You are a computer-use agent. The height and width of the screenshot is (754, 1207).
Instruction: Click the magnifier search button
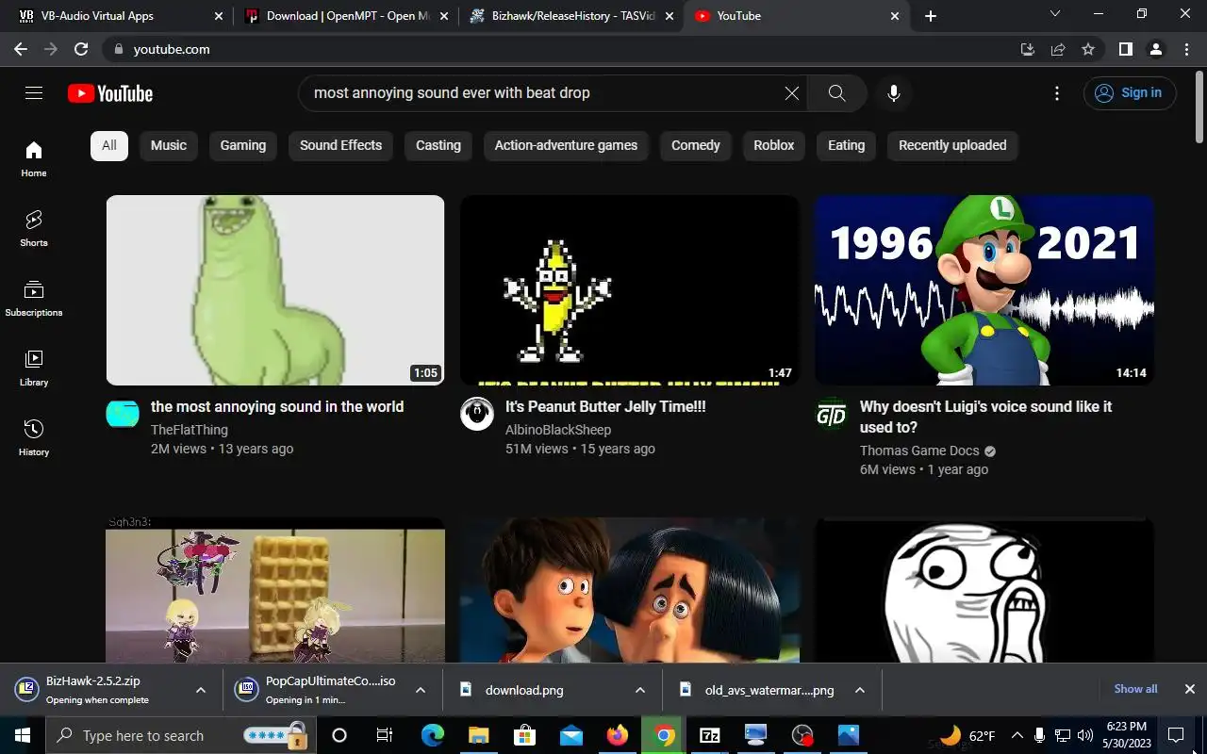pos(836,92)
